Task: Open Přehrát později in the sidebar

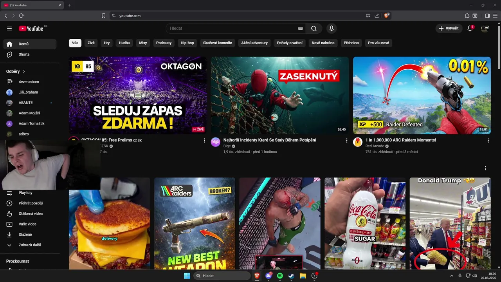Action: tap(30, 203)
